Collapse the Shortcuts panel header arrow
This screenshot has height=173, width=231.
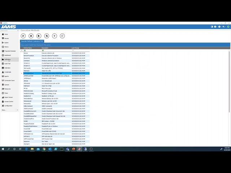point(18,31)
